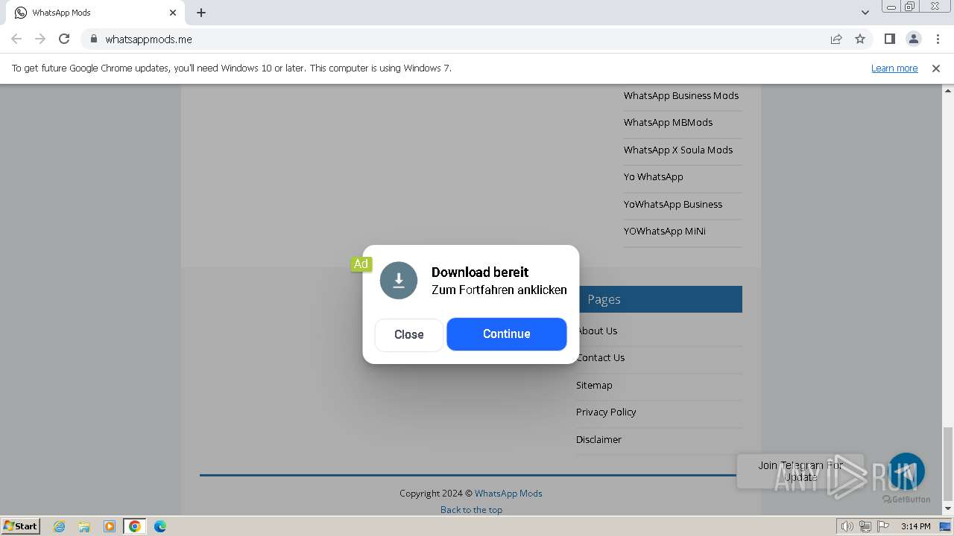The height and width of the screenshot is (536, 954).
Task: Click WhatsApp Mods footer link
Action: pyautogui.click(x=508, y=493)
